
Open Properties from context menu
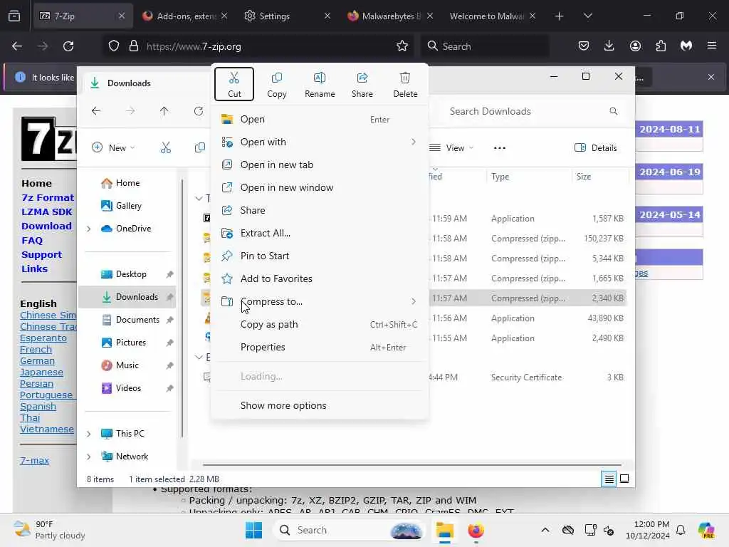pyautogui.click(x=320, y=347)
